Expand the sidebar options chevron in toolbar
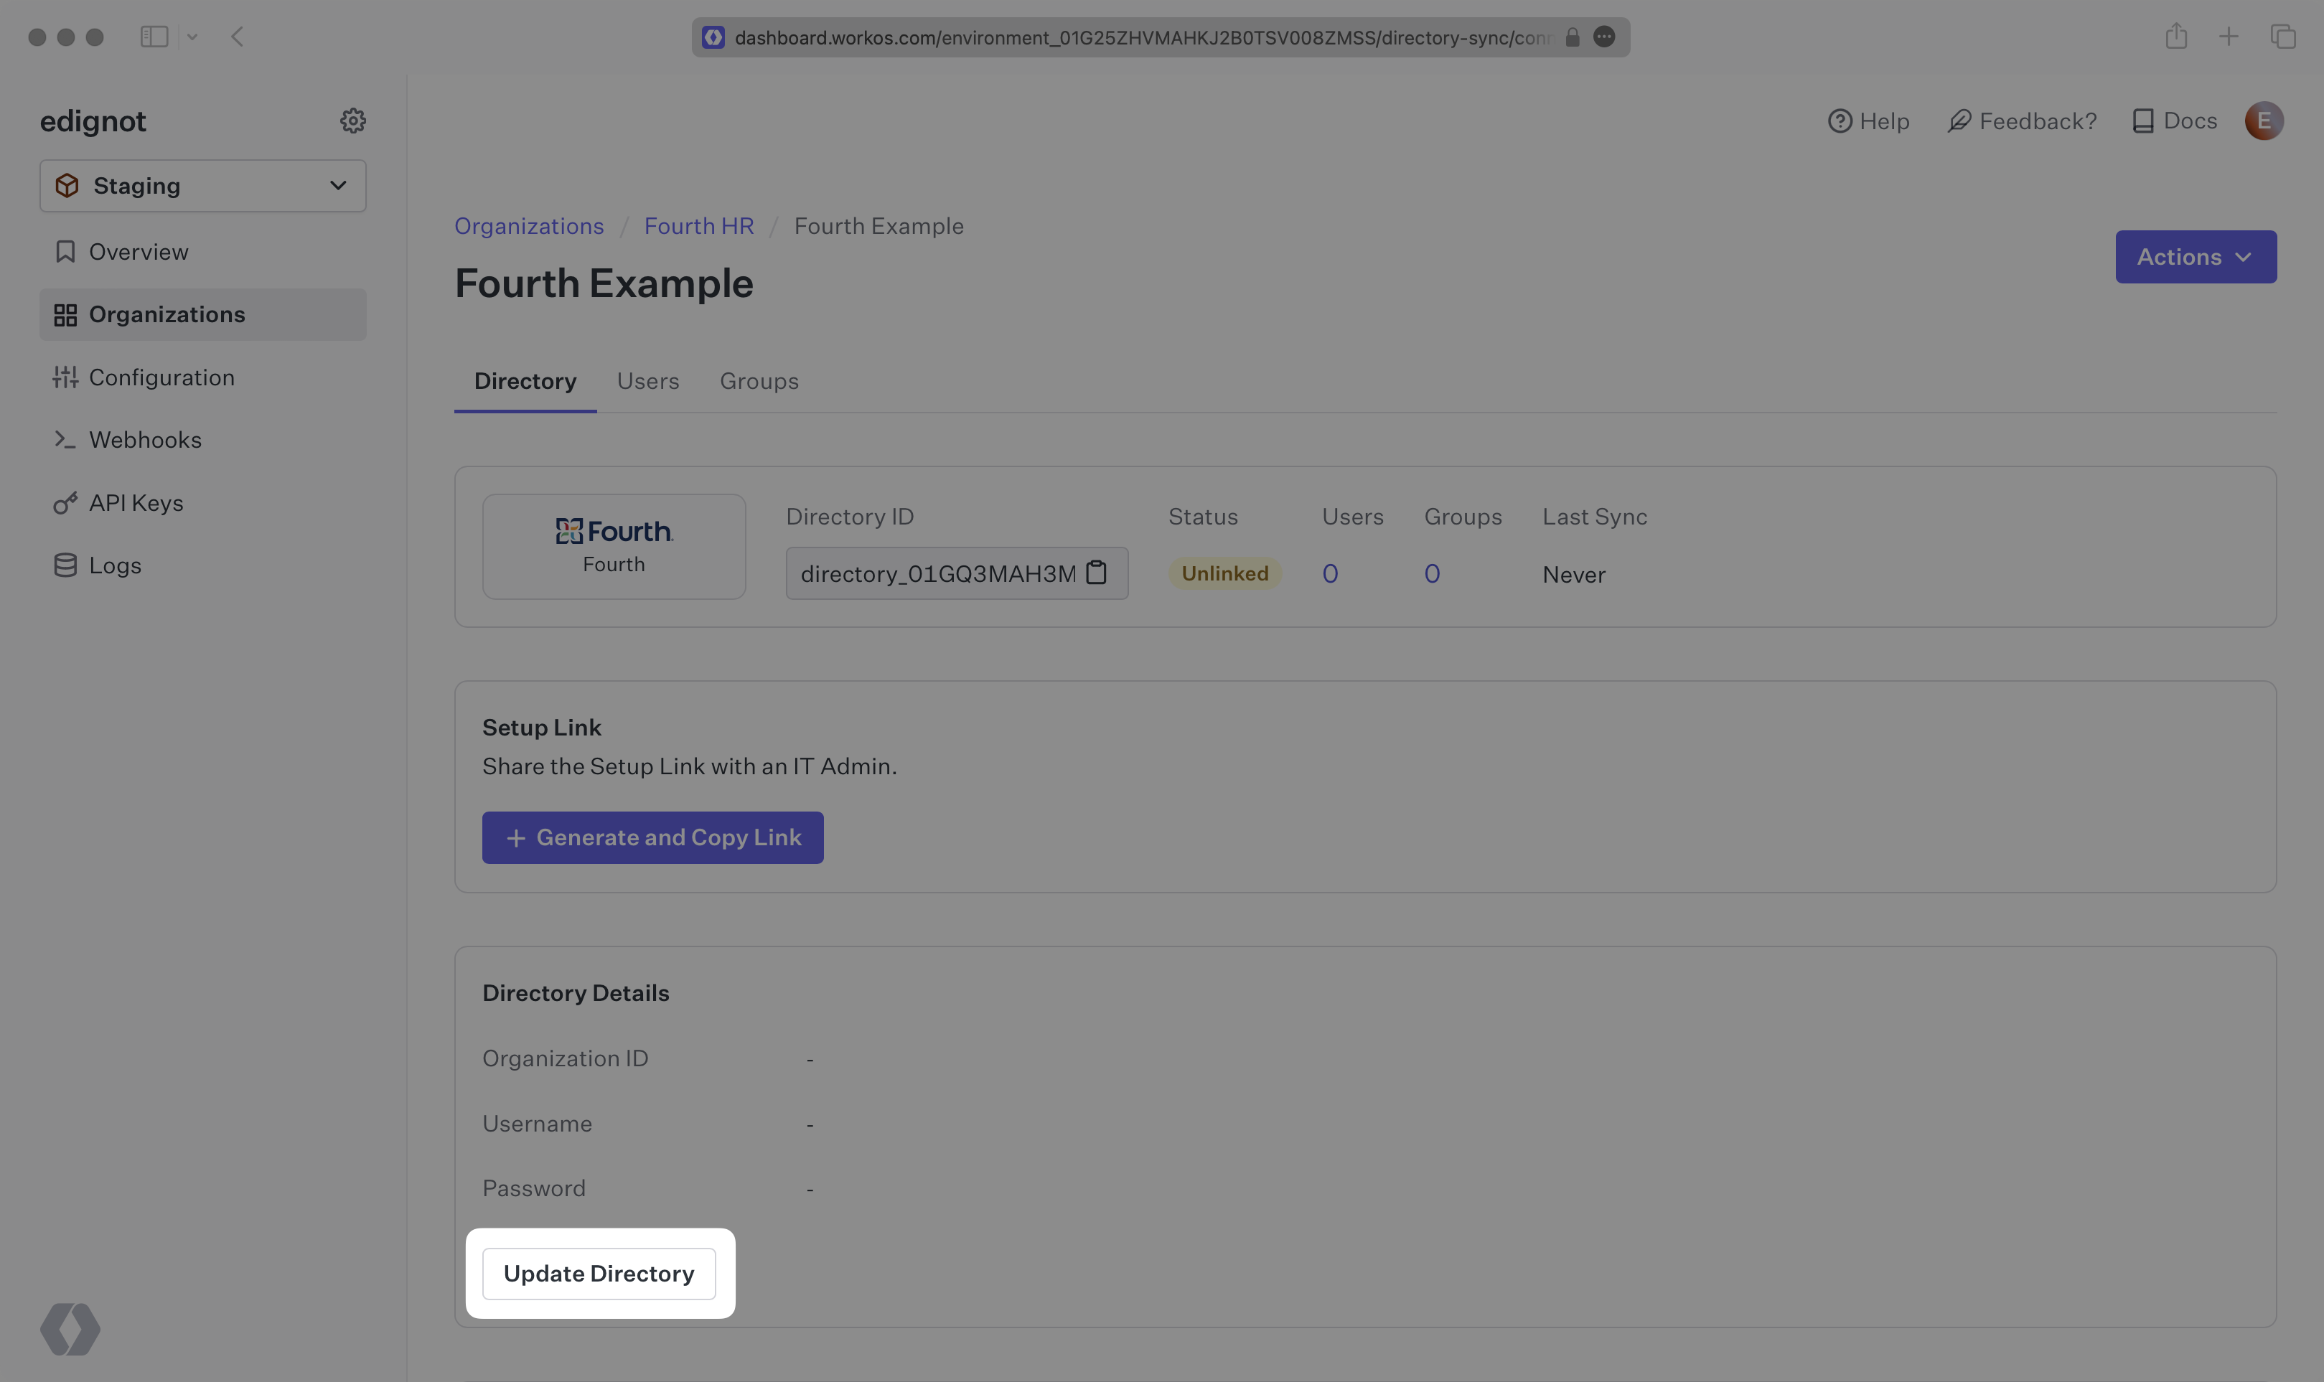Image resolution: width=2324 pixels, height=1382 pixels. pyautogui.click(x=192, y=37)
